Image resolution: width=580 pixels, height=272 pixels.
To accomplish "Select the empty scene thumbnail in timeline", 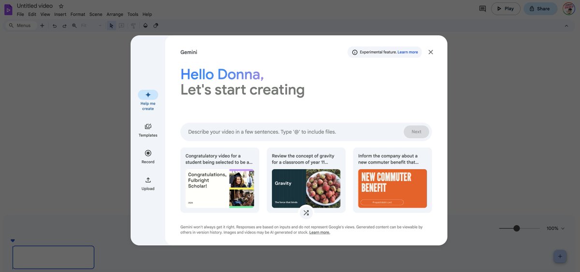I will [x=53, y=258].
